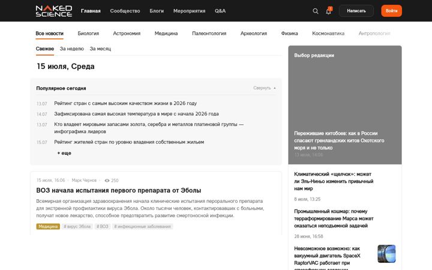Click the ВОЗ article summary paragraph
The height and width of the screenshot is (270, 432).
click(150, 208)
